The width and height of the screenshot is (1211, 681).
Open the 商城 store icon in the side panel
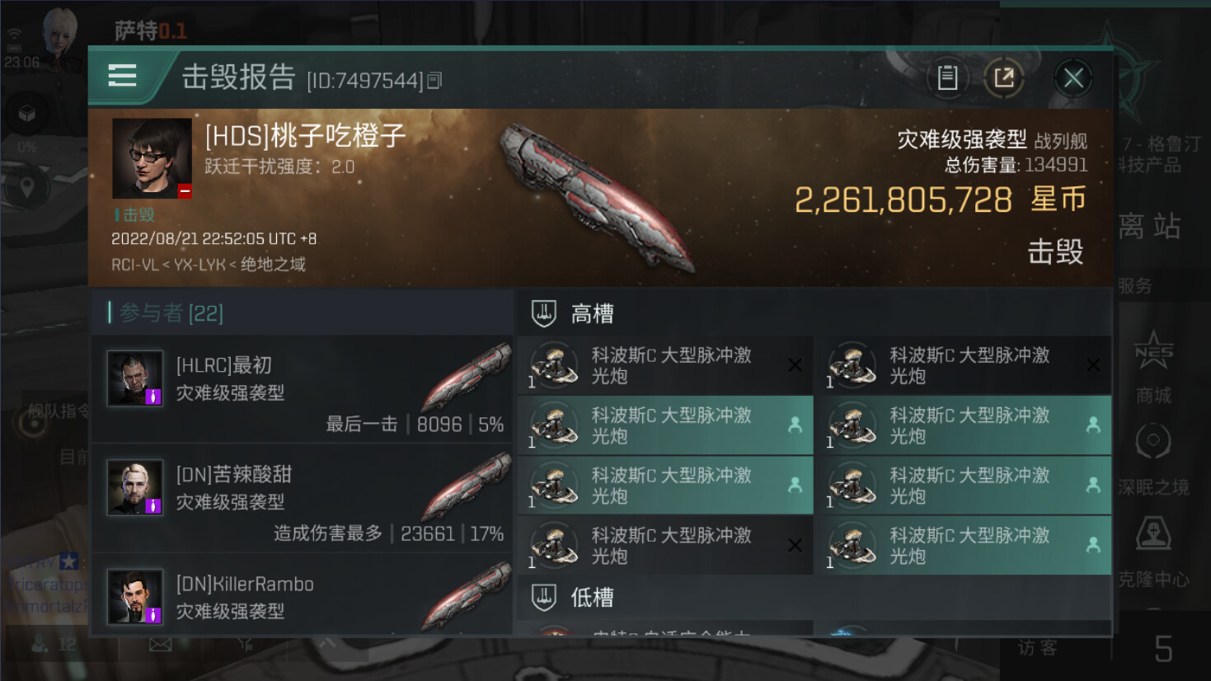click(1153, 367)
